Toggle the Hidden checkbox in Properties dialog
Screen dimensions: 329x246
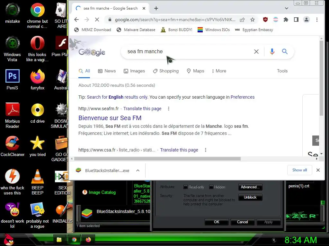pyautogui.click(x=211, y=187)
